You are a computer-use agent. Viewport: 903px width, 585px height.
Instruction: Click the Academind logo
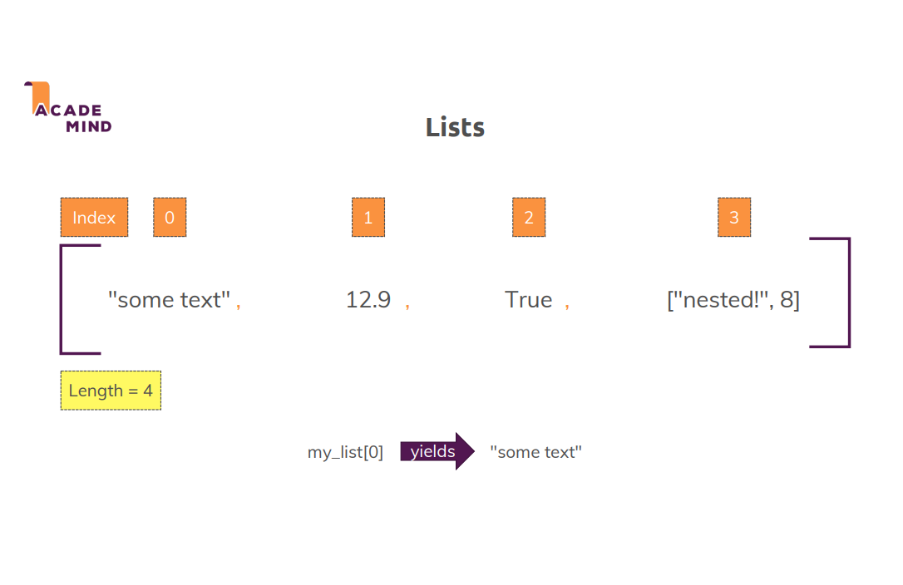click(x=68, y=109)
